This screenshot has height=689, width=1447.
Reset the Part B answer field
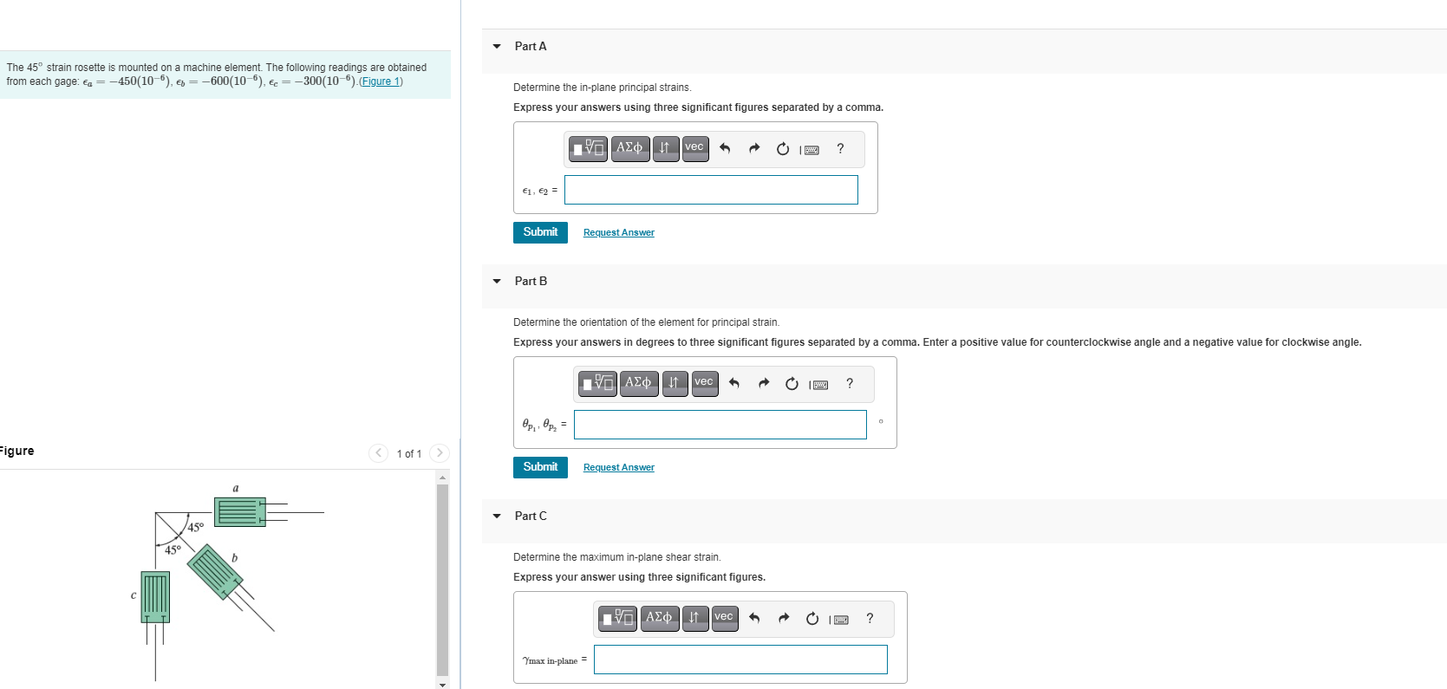(792, 384)
